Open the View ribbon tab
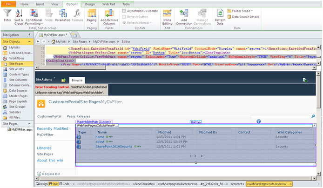 pyautogui.click(x=54, y=4)
